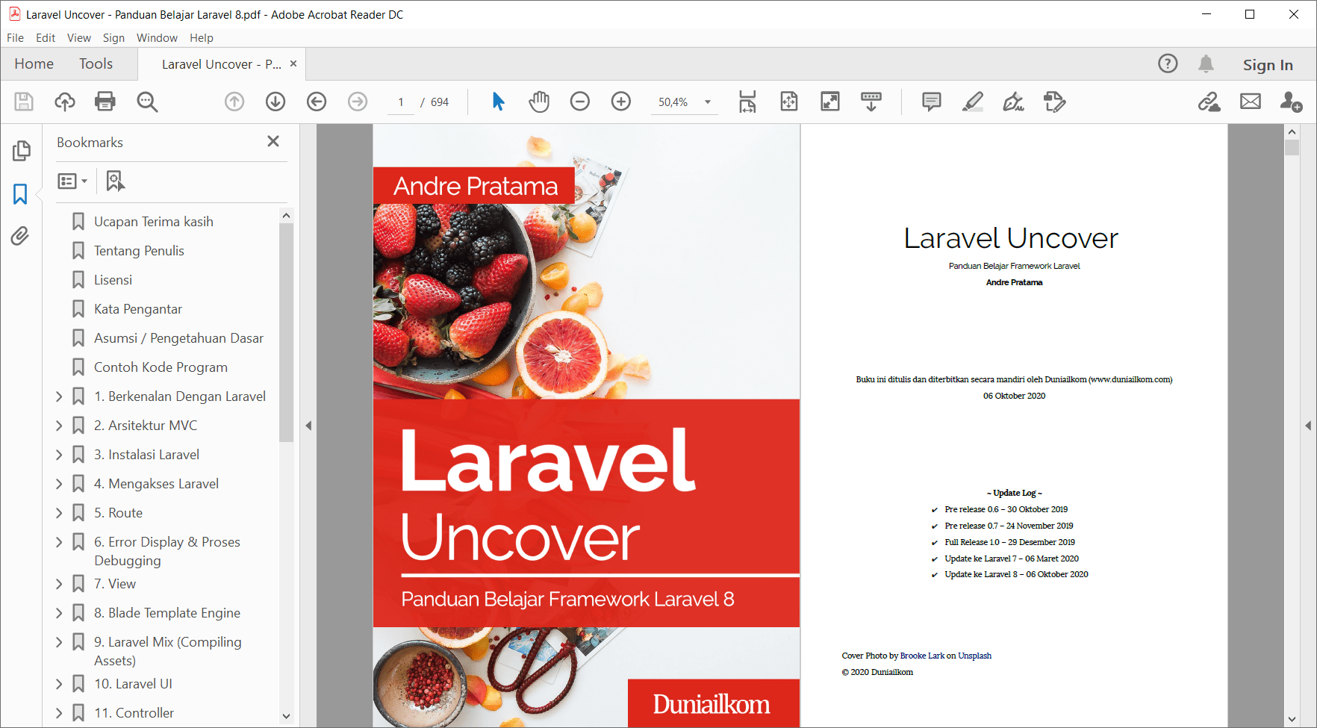This screenshot has width=1317, height=728.
Task: Open the Sign menu
Action: coord(113,37)
